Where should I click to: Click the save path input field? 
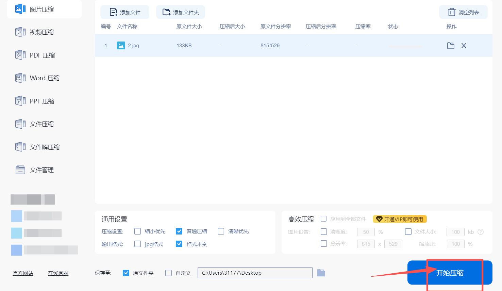click(x=255, y=273)
